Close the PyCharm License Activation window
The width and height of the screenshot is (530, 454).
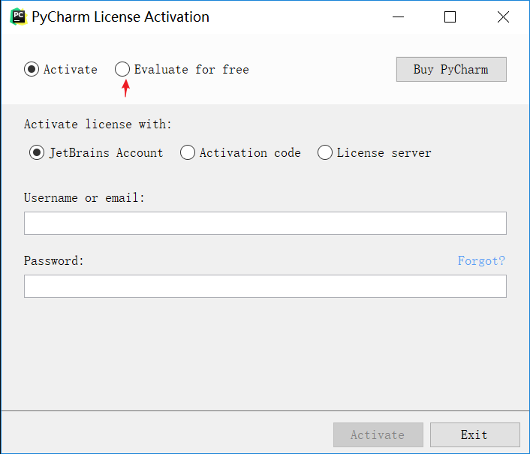[x=503, y=17]
